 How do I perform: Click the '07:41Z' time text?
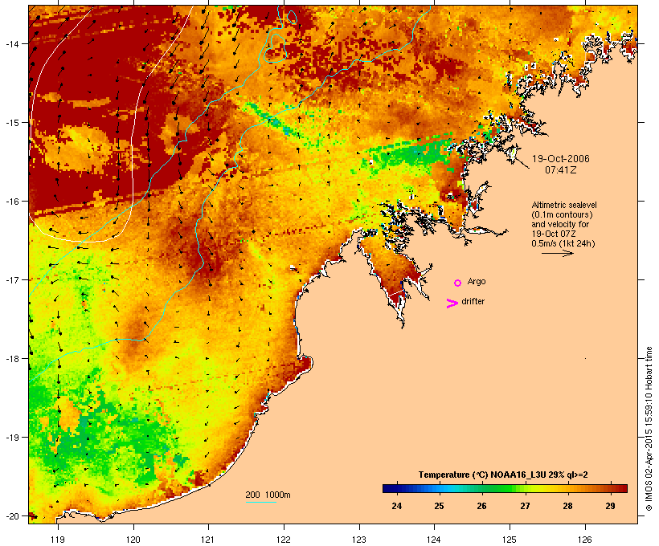(x=561, y=170)
